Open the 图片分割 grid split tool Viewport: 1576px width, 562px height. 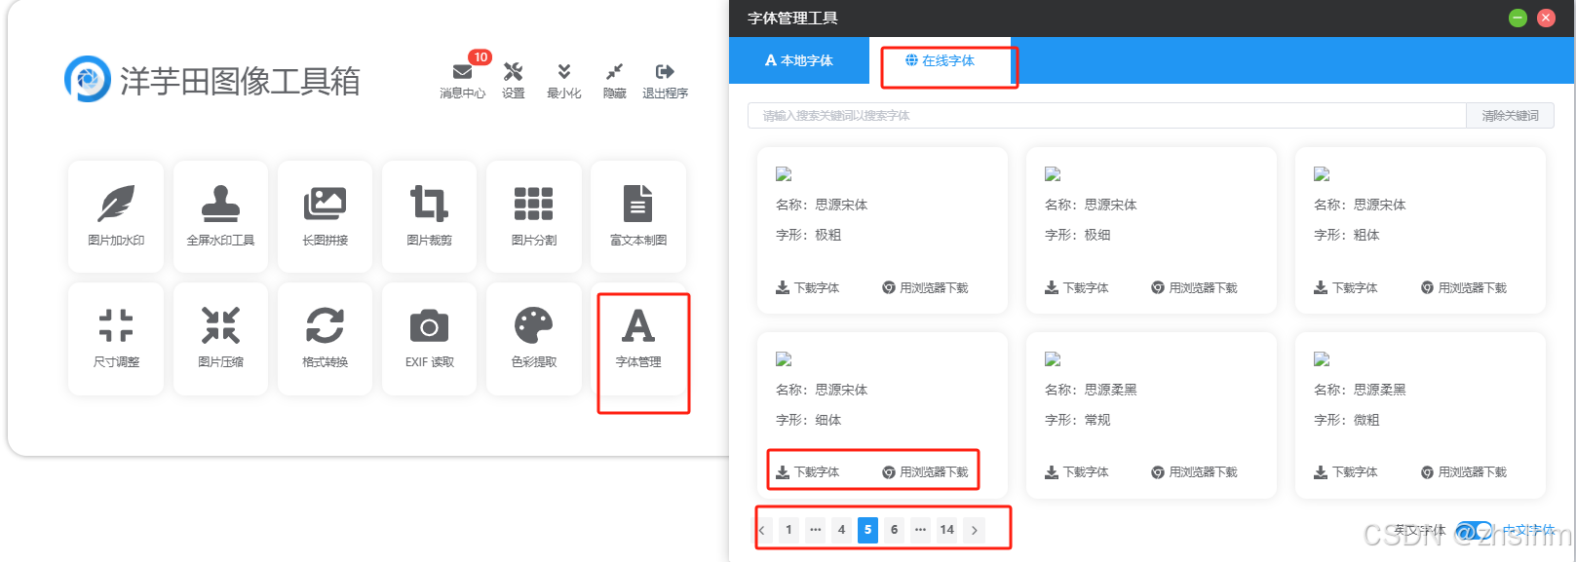[534, 216]
